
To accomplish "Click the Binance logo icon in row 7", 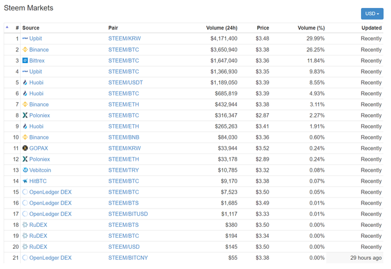I will click(x=25, y=105).
